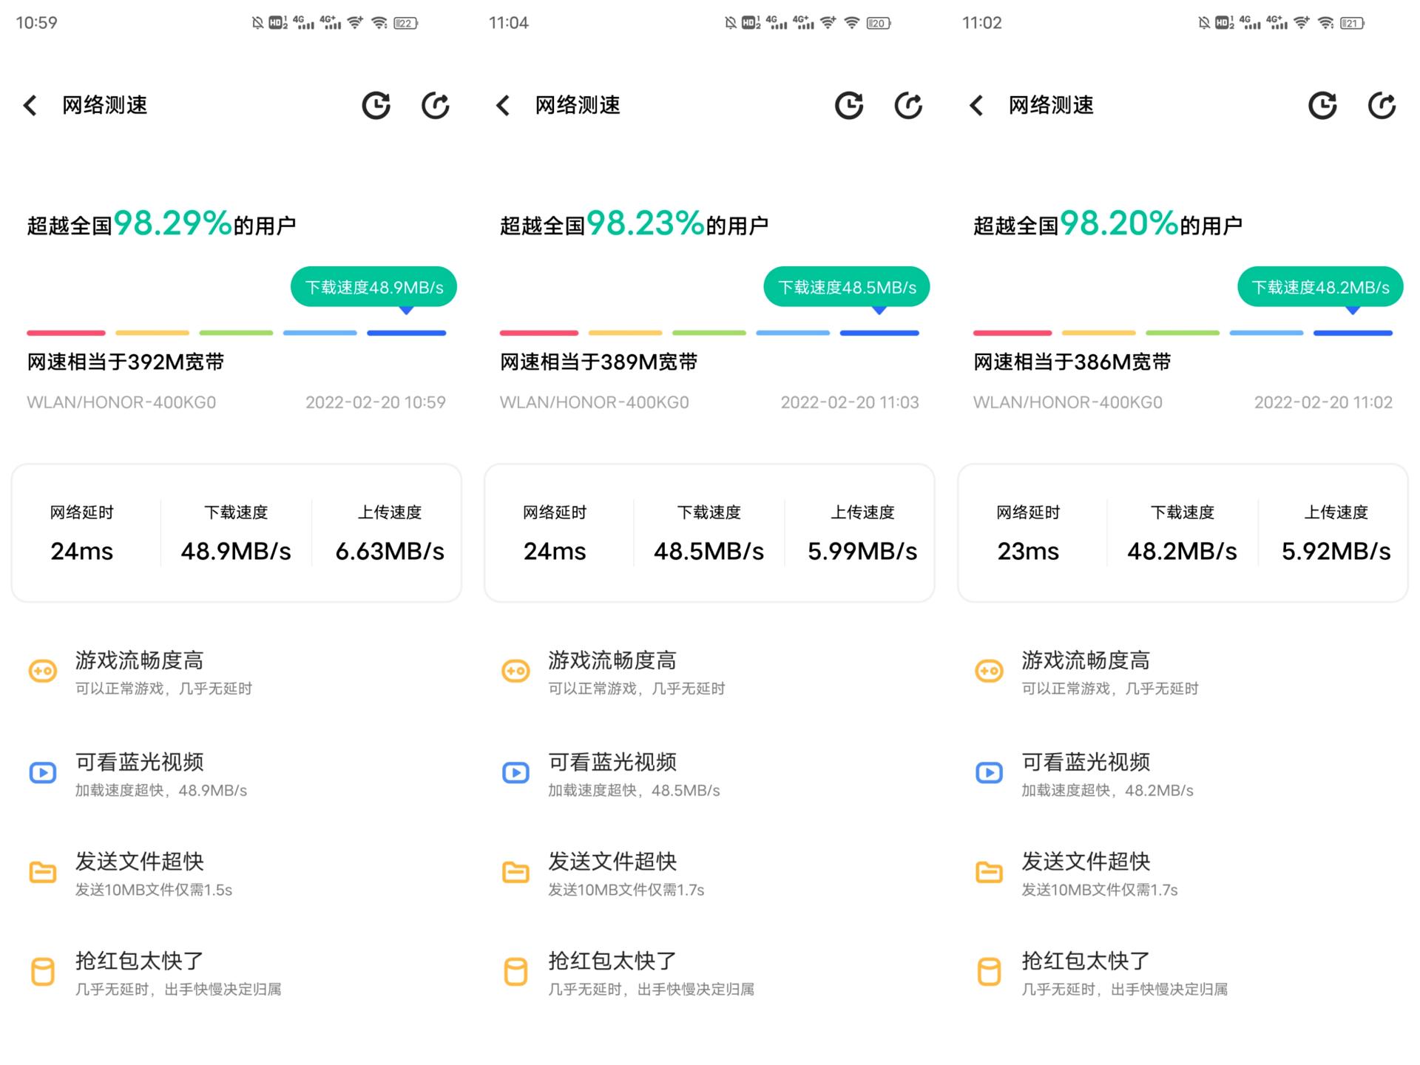Tap red packet icon in the 98.20% panel
Viewport: 1420px width, 1065px height.
[x=989, y=972]
